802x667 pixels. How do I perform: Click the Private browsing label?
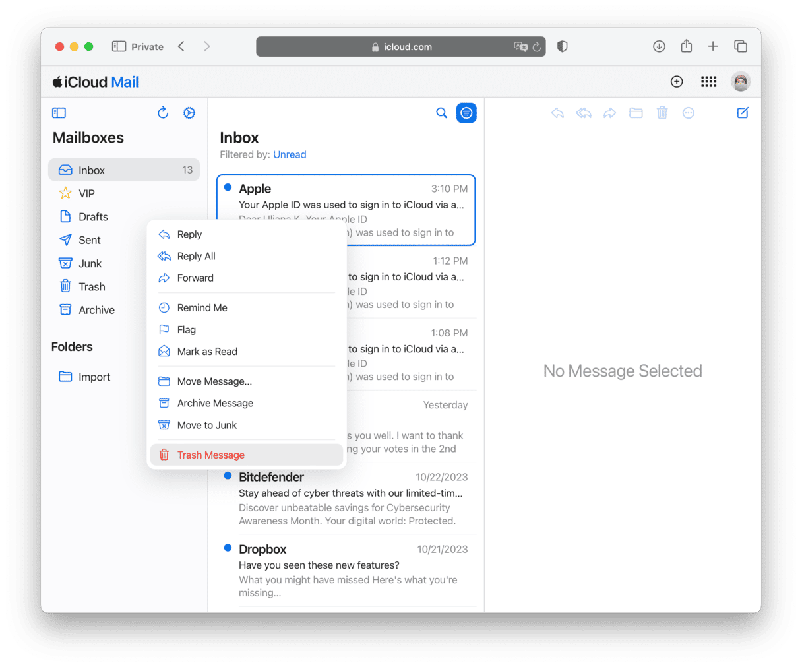(x=147, y=47)
